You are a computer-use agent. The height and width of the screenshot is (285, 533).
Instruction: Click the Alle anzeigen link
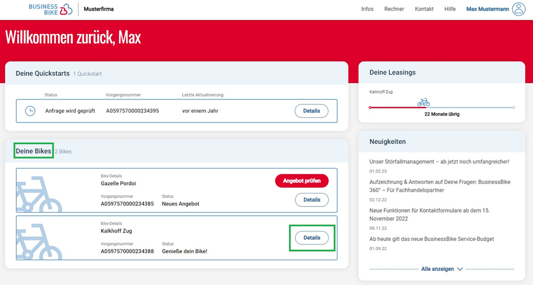click(437, 269)
